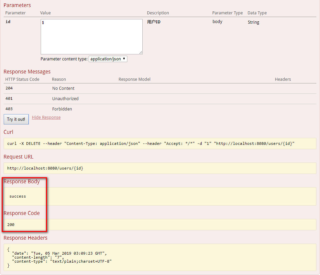Click the 用户ID description text

coord(154,22)
